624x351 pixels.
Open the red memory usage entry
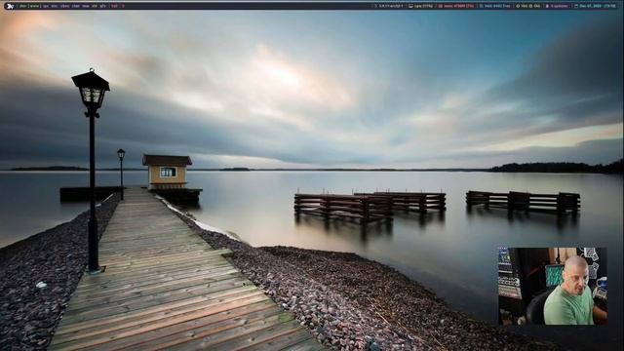pos(456,6)
